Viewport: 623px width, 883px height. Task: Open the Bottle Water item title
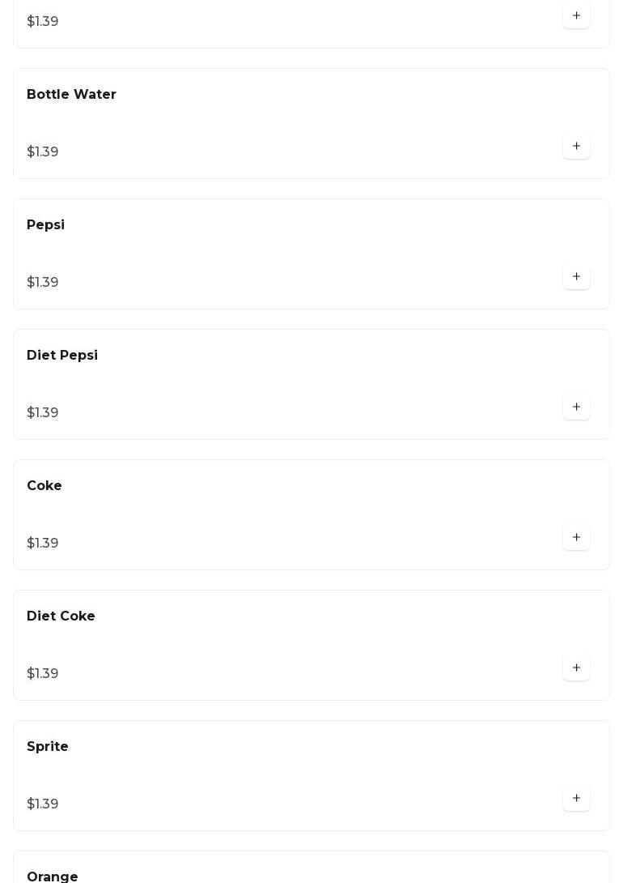(x=71, y=94)
